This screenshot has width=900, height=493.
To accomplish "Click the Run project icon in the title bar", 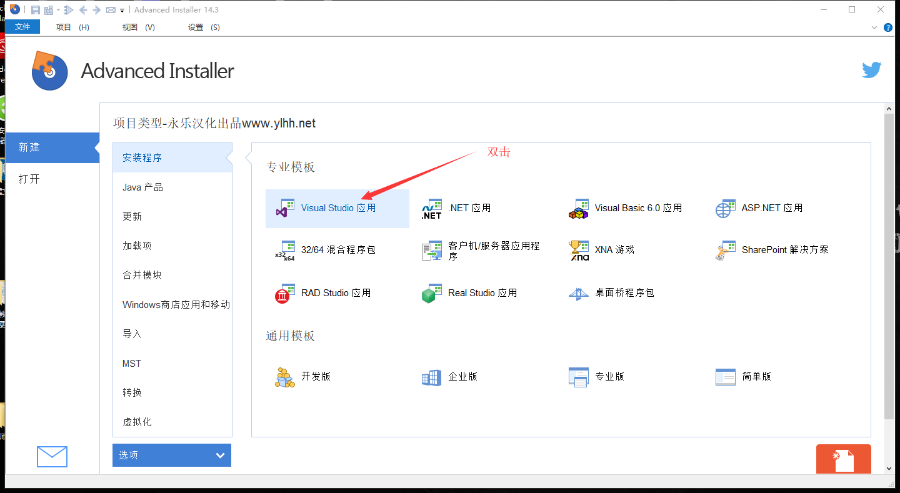I will (x=69, y=10).
